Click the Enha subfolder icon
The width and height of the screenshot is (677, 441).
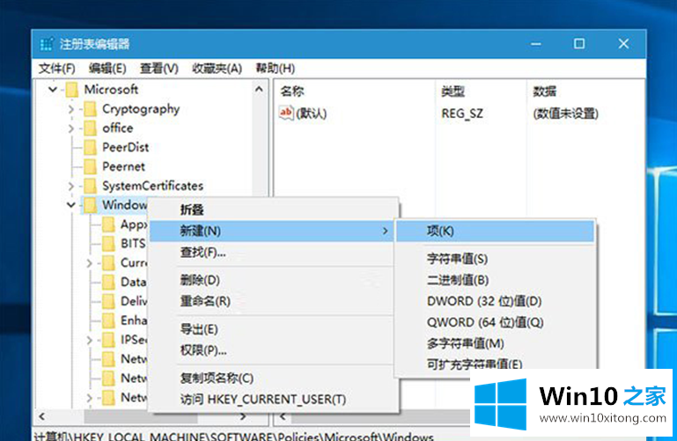click(x=108, y=320)
